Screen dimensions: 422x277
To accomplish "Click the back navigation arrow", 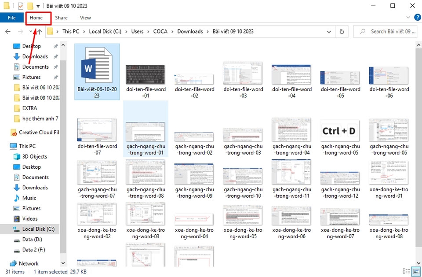I will tap(8, 31).
